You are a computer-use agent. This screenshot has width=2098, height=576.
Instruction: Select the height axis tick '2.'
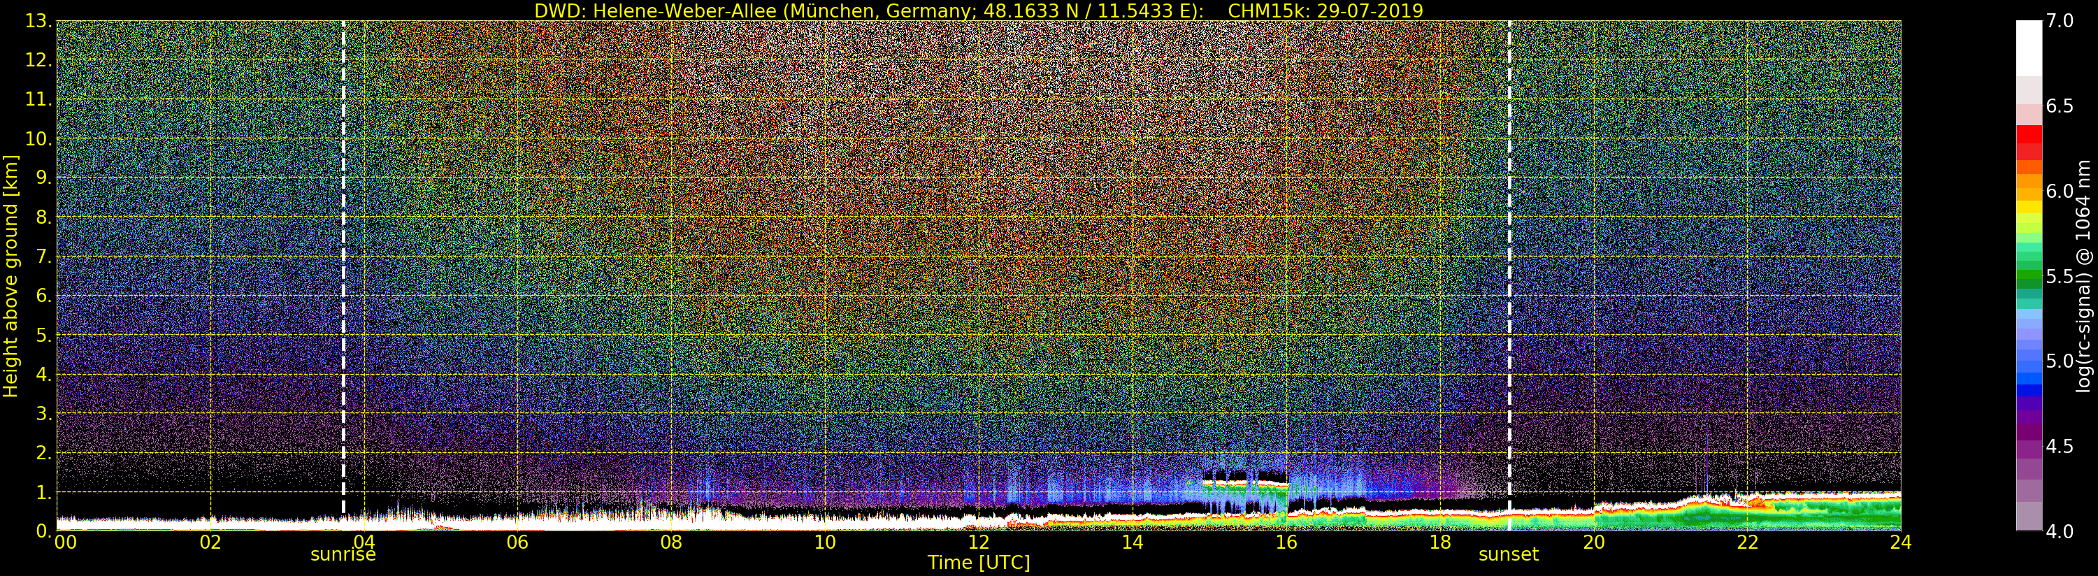[x=44, y=452]
